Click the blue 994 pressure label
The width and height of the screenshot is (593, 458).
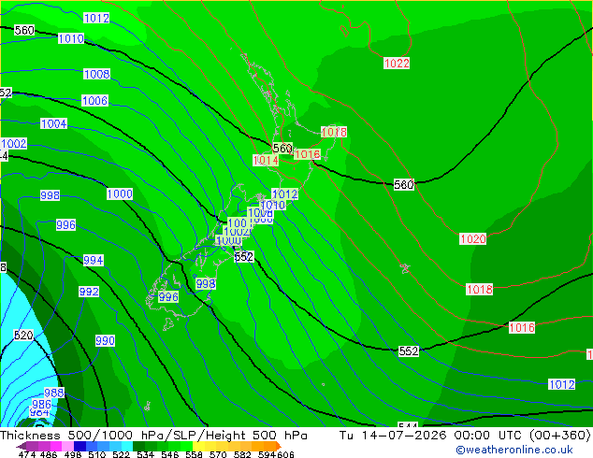[x=93, y=261]
